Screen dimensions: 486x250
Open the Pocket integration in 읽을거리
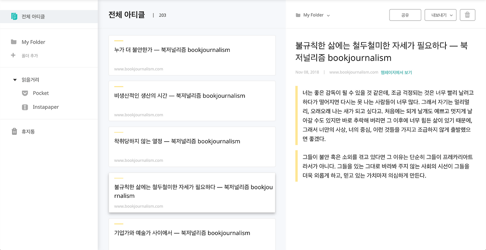point(25,93)
